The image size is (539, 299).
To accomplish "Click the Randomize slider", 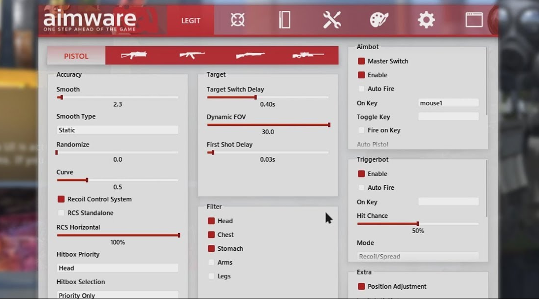I will point(118,152).
